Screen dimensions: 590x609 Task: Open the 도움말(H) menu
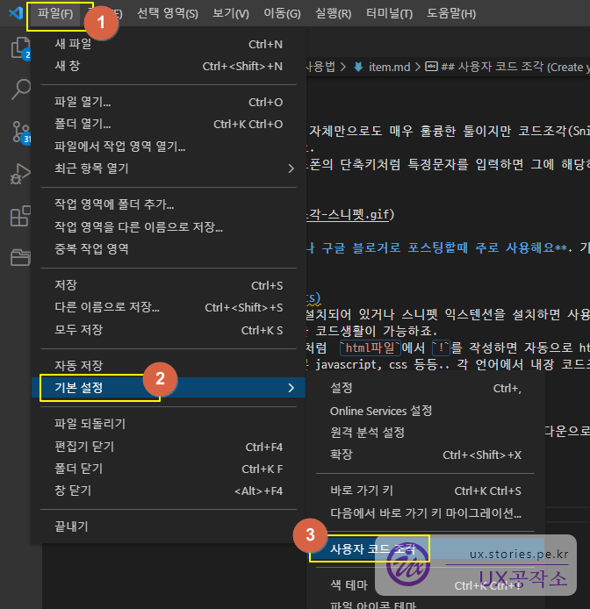pos(451,13)
